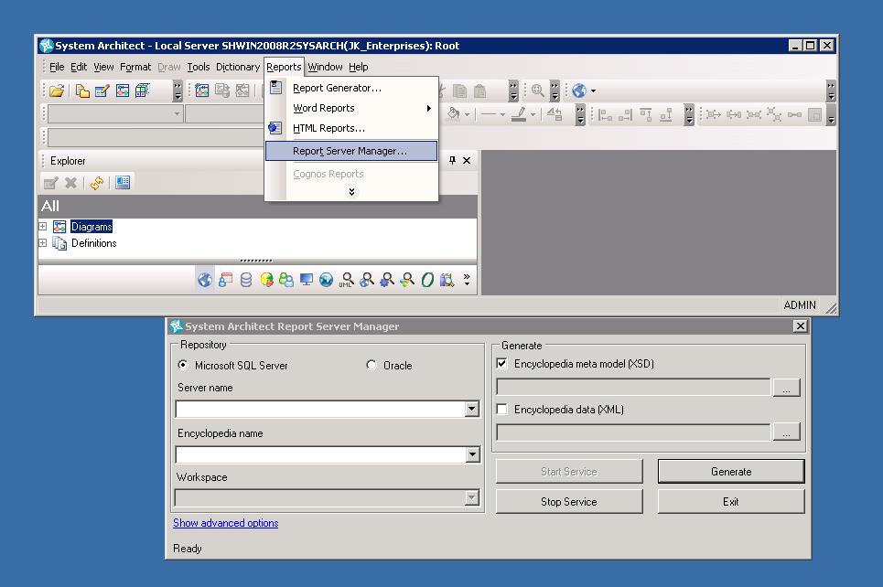Viewport: 883px width, 587px height.
Task: Select the Oracle repository radio button
Action: 372,365
